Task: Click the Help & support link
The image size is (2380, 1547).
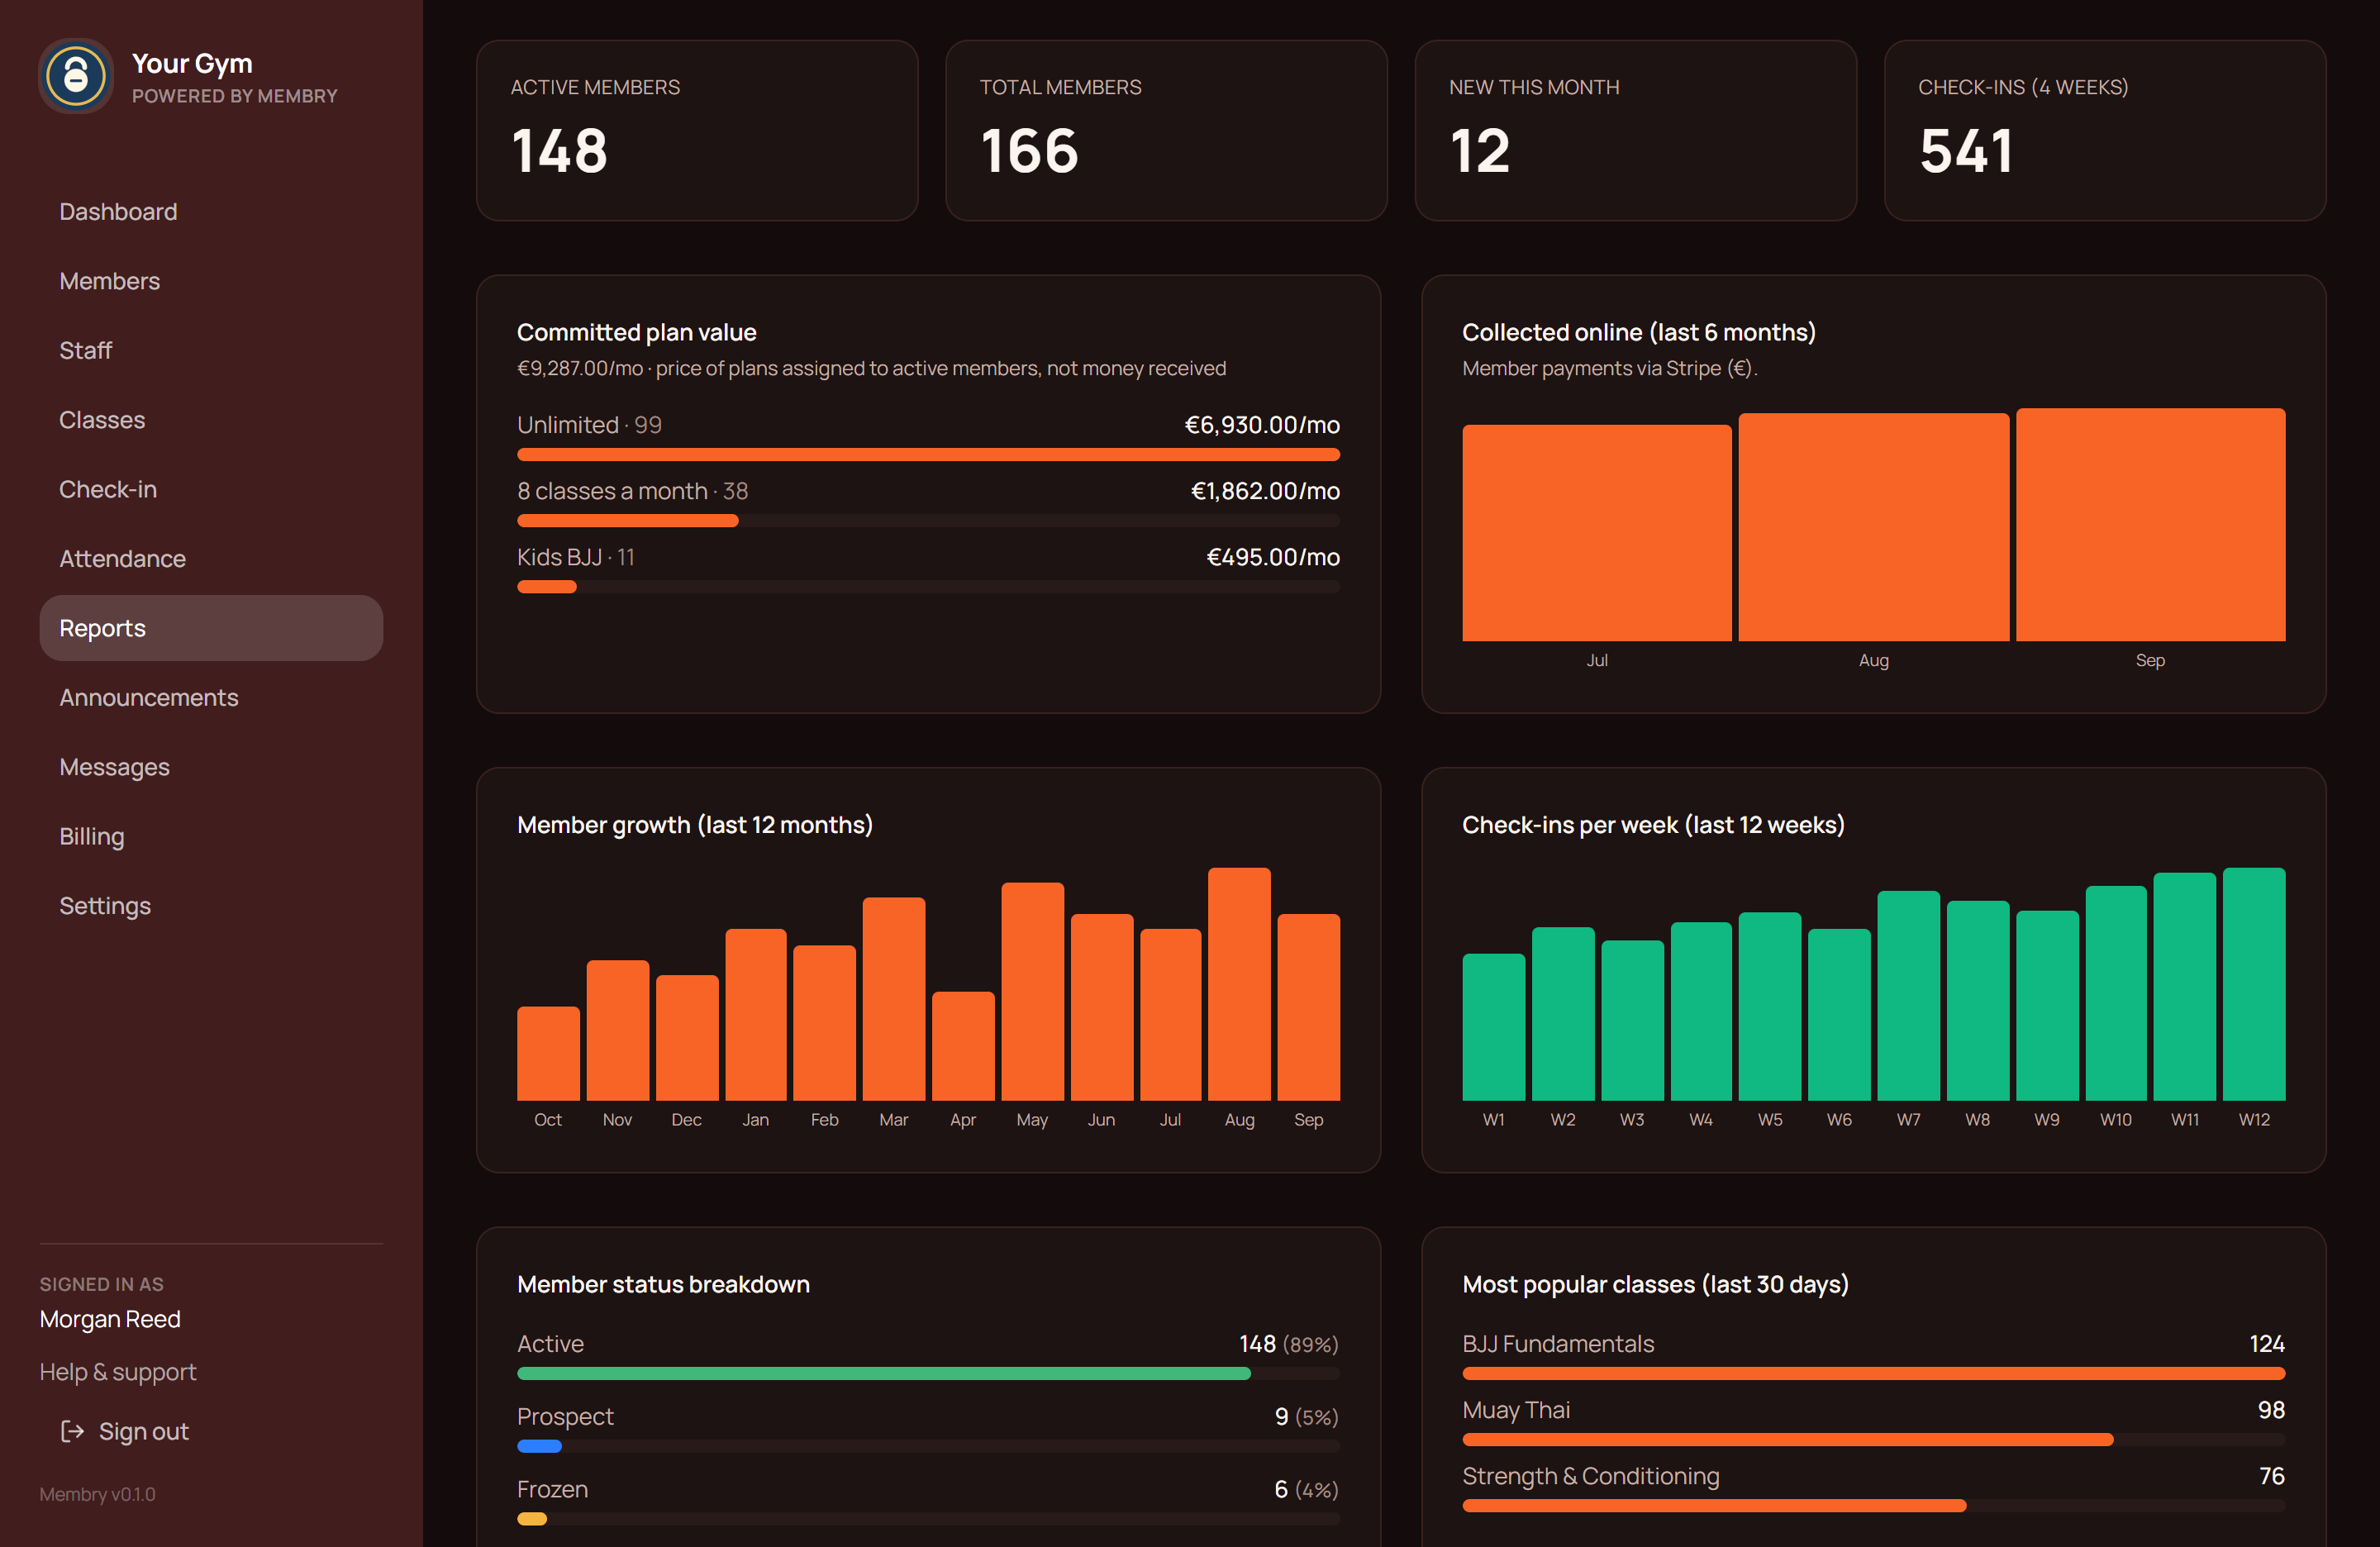Action: tap(118, 1371)
